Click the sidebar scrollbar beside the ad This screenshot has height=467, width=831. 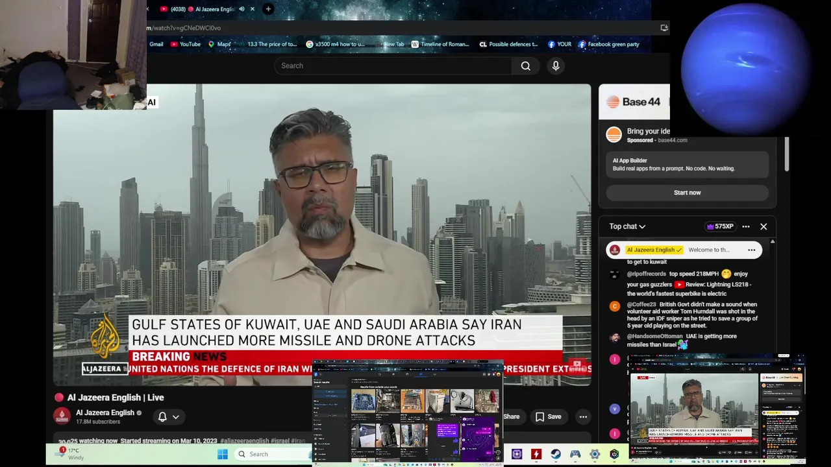coord(786,154)
